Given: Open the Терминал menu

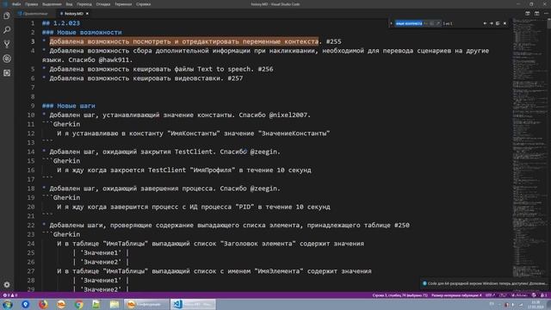Looking at the screenshot, I should [x=123, y=4].
